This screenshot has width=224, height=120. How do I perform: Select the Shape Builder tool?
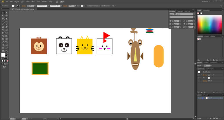click(3, 36)
